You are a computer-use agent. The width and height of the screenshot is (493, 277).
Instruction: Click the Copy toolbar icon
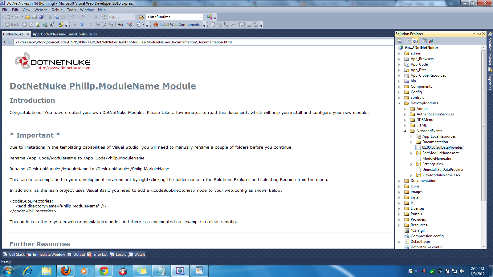click(x=57, y=17)
